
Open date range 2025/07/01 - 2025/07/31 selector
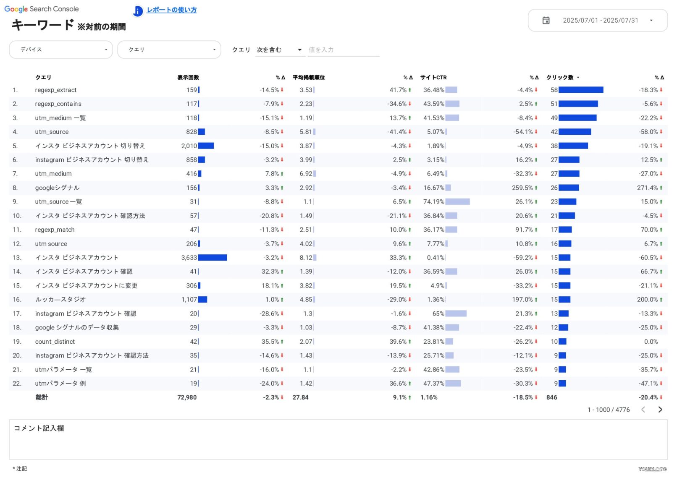tap(600, 21)
